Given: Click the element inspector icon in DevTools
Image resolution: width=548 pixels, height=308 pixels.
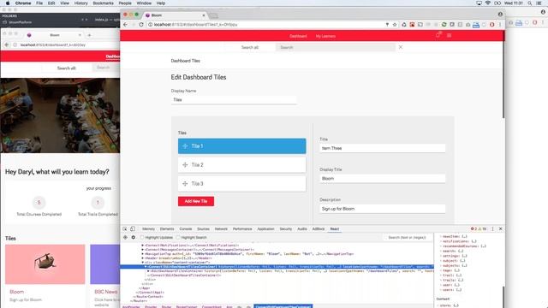Looking at the screenshot, I should [125, 229].
